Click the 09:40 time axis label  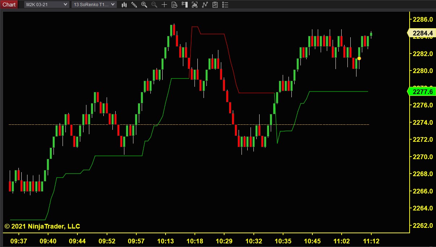(48, 241)
